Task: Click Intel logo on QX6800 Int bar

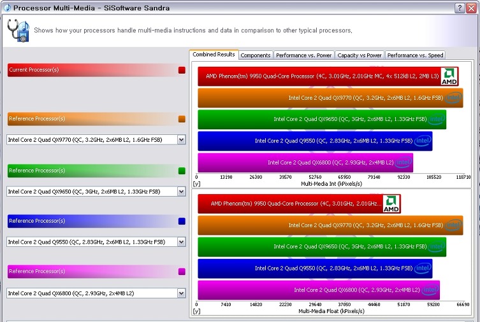Action: point(404,162)
